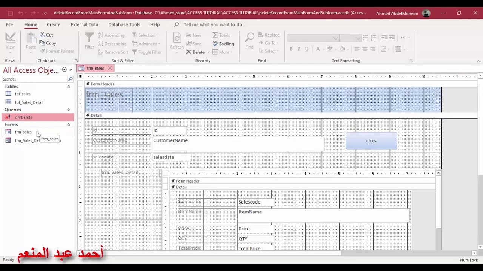
Task: Select the CustomerName text box control
Action: pyautogui.click(x=238, y=144)
